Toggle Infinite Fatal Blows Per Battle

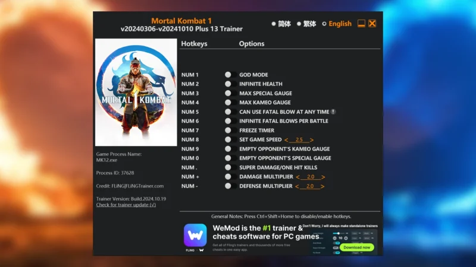tap(231, 121)
